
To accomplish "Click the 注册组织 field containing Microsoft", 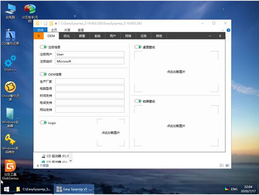I will tap(90, 61).
